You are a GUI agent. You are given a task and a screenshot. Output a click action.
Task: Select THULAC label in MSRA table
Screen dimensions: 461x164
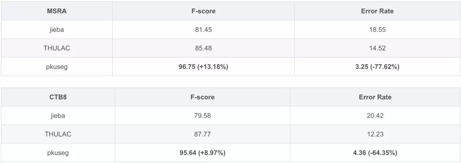[x=57, y=48]
